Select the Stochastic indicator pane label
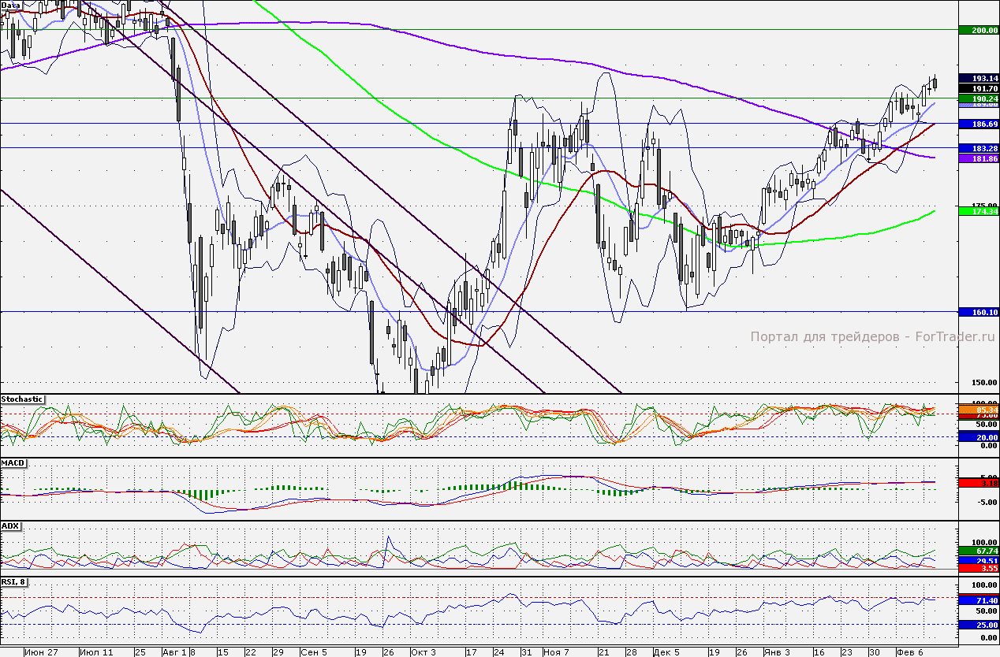Image resolution: width=1000 pixels, height=657 pixels. pyautogui.click(x=23, y=399)
